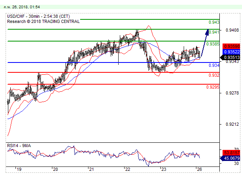
Task: Click the red 0.932 support label
Action: [214, 75]
